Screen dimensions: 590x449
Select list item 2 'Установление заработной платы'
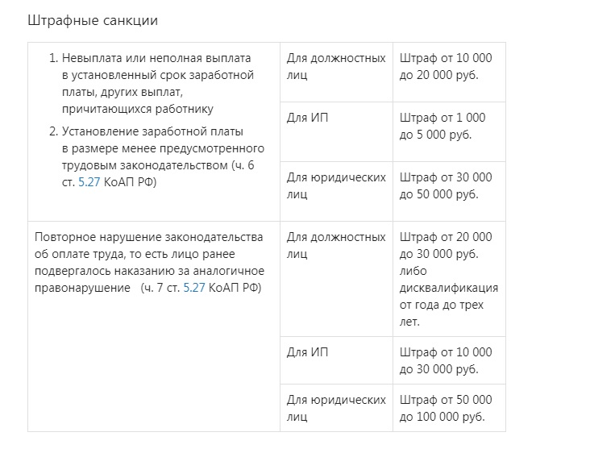(x=158, y=156)
